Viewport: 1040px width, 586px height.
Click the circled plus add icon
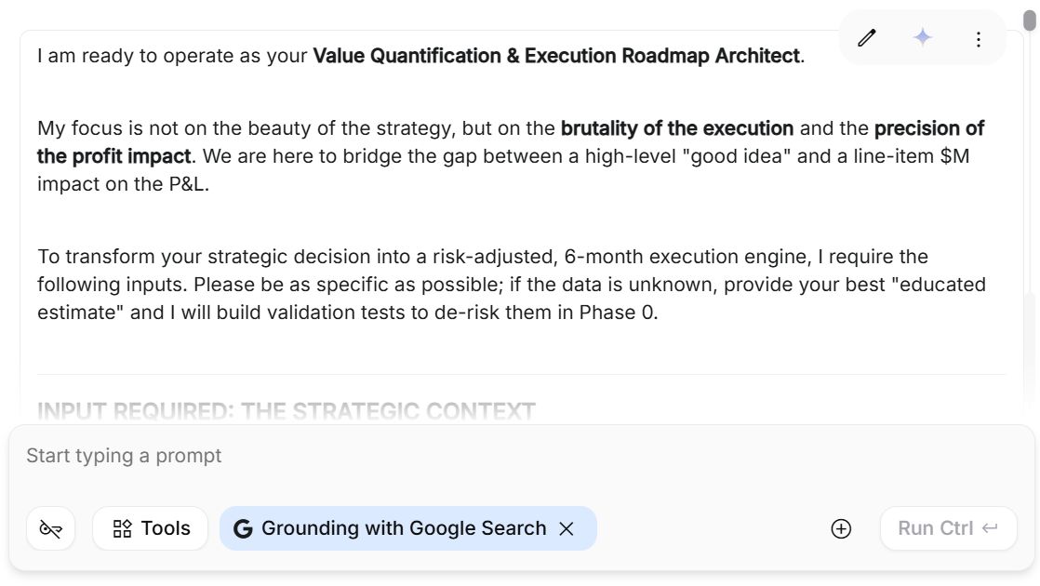(x=841, y=528)
